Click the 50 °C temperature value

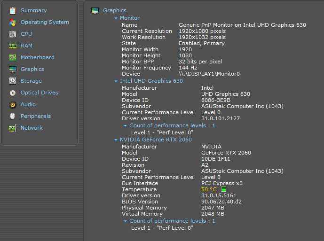209,189
